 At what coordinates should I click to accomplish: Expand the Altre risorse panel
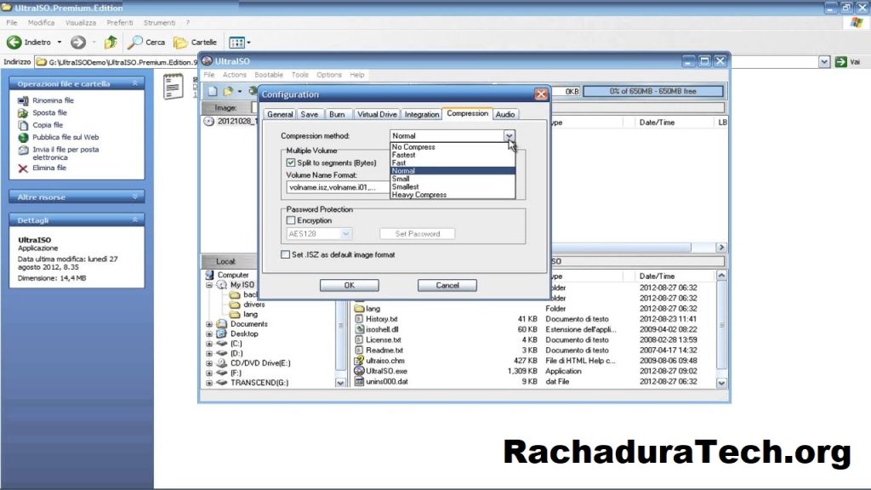point(135,197)
